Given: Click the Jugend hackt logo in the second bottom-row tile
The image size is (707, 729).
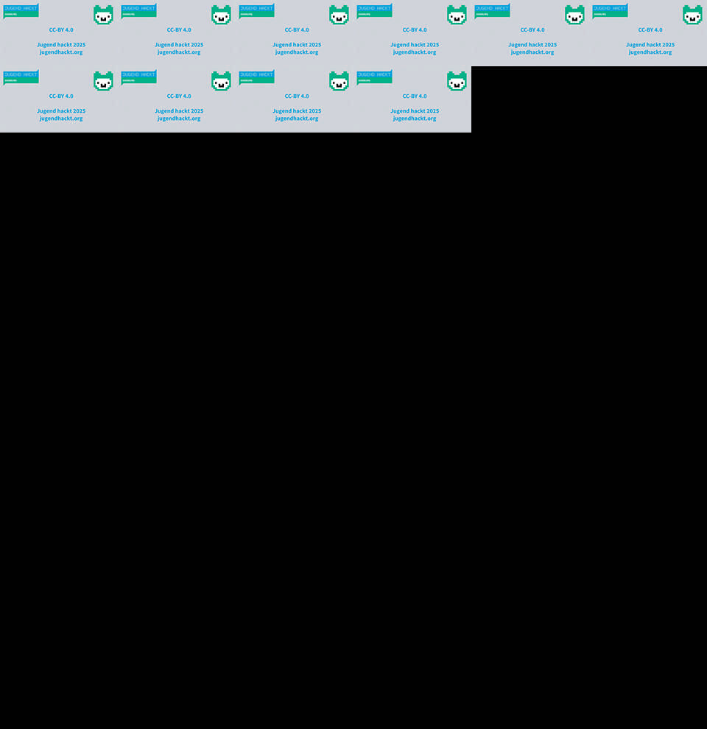Looking at the screenshot, I should (x=138, y=77).
